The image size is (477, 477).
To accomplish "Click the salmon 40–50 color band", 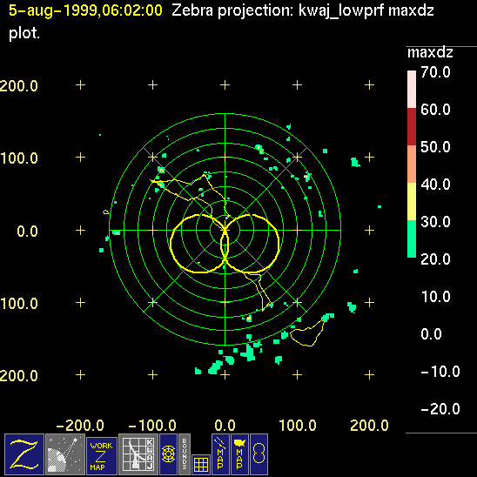I will pyautogui.click(x=412, y=164).
